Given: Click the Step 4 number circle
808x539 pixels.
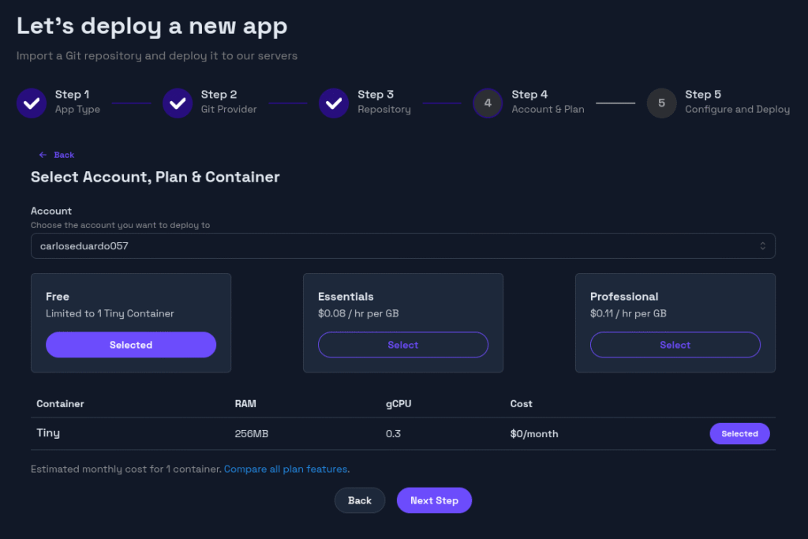Looking at the screenshot, I should [488, 103].
